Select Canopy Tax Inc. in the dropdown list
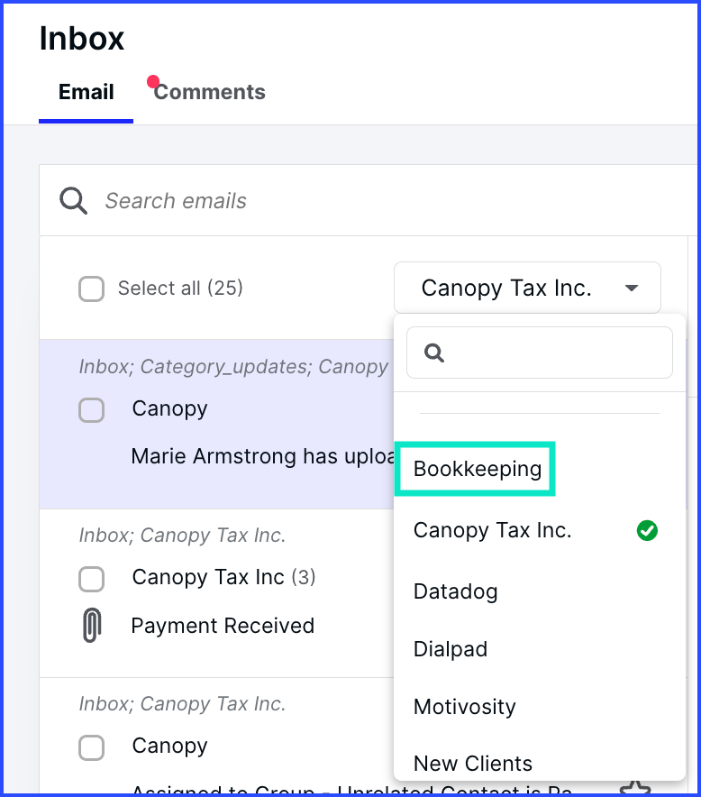The width and height of the screenshot is (701, 797). pyautogui.click(x=493, y=530)
